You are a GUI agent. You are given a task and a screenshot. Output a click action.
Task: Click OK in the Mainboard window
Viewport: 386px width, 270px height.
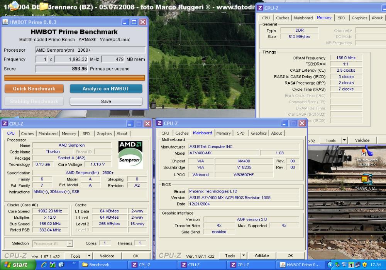(290, 255)
